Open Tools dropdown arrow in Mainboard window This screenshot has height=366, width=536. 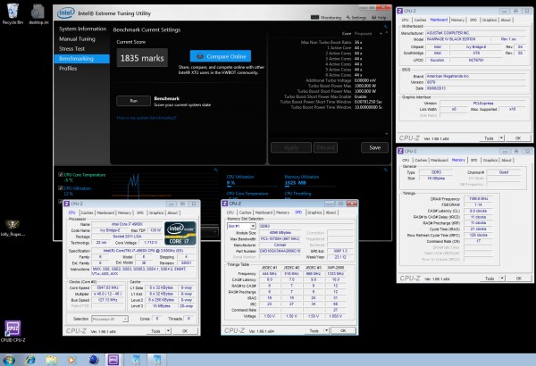pos(502,138)
